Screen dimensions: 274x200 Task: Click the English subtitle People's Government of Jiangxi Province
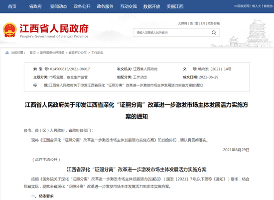click(x=54, y=36)
